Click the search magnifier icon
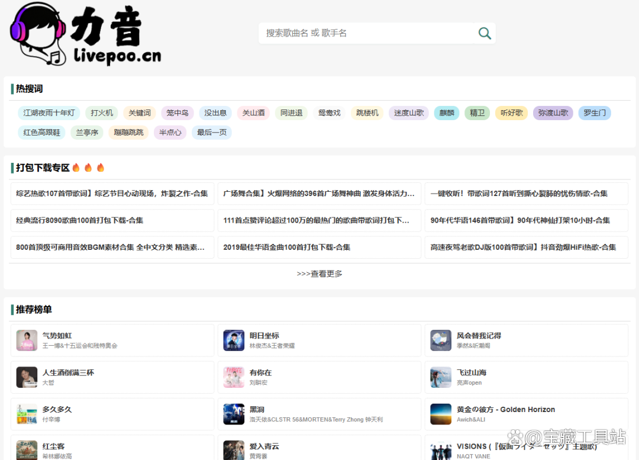The image size is (639, 460). click(485, 34)
